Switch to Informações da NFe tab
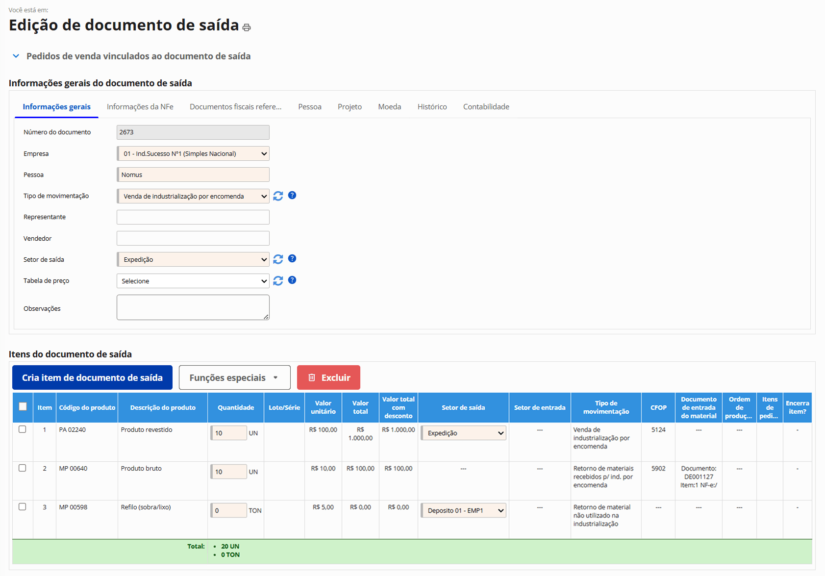Image resolution: width=825 pixels, height=576 pixels. coord(140,107)
